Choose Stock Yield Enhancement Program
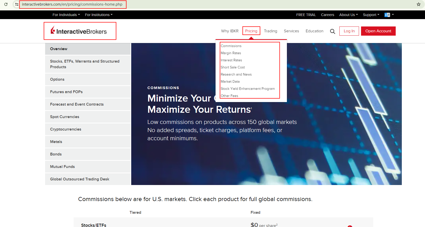 pyautogui.click(x=248, y=89)
